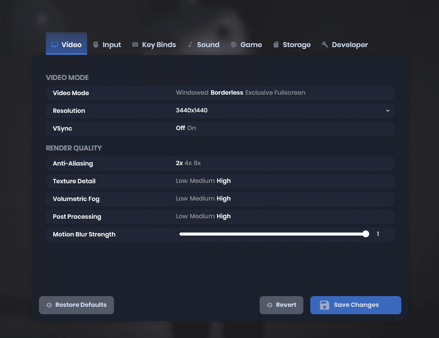Click the Texture Detail row label
This screenshot has height=338, width=439.
coord(74,181)
